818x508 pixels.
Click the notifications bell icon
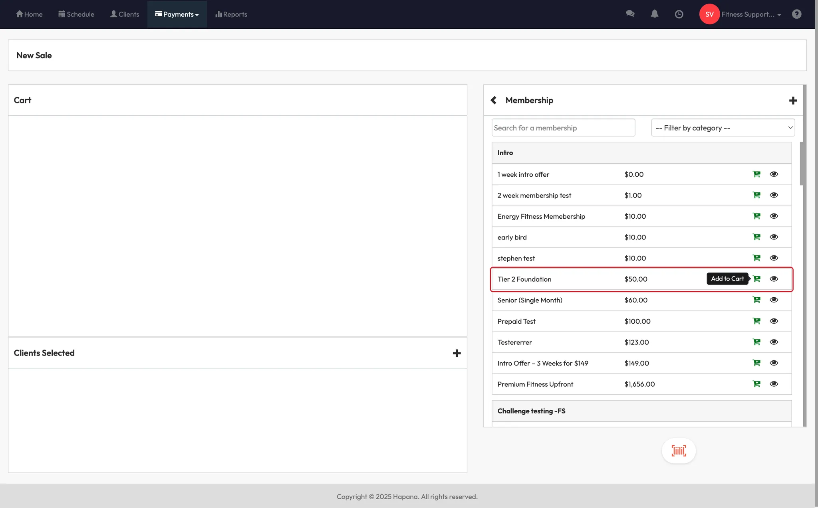coord(654,14)
